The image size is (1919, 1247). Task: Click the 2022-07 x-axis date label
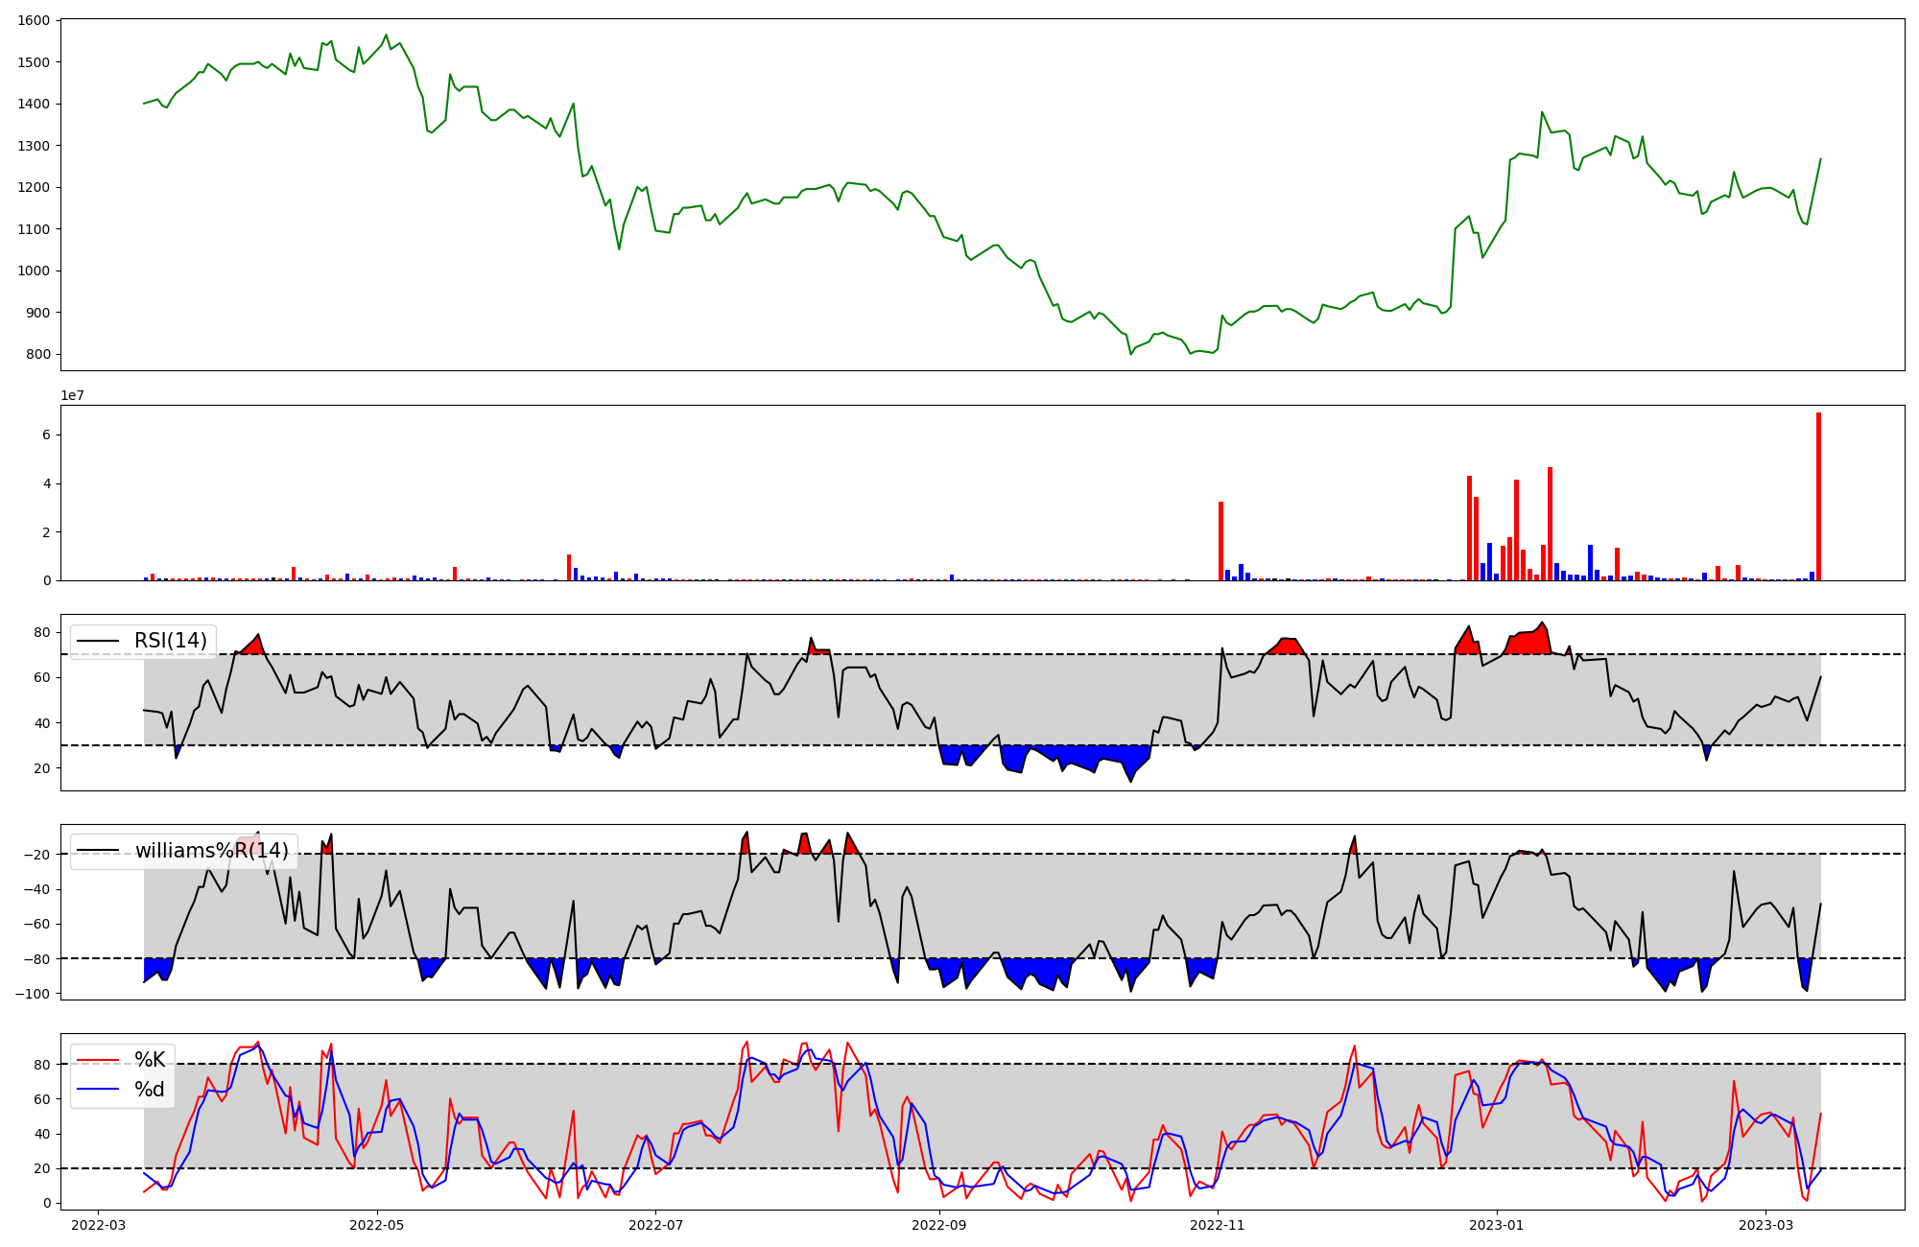click(x=655, y=1225)
